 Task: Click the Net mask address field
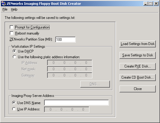(70, 69)
